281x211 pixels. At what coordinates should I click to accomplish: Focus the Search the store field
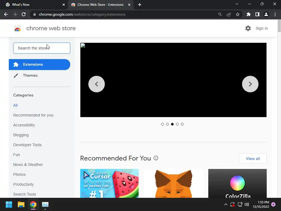(42, 48)
